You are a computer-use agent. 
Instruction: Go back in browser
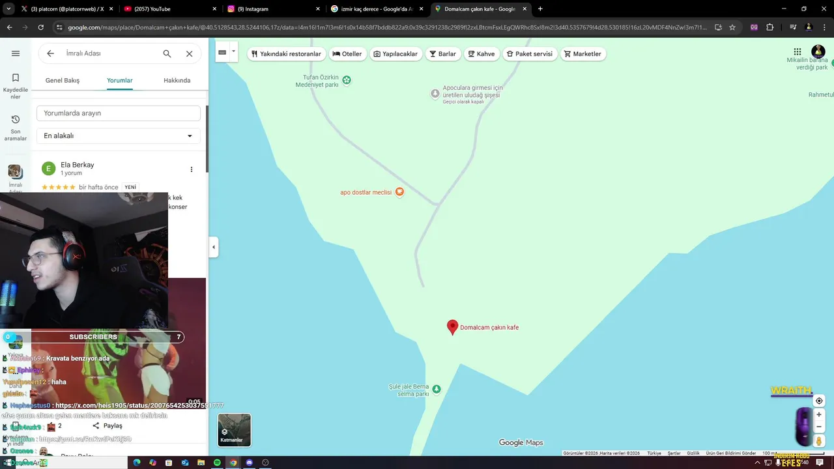[x=9, y=27]
